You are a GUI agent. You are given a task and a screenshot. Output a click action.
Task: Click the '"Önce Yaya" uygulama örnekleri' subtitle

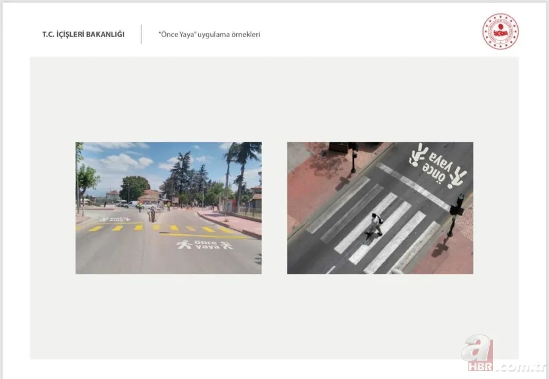pos(209,35)
